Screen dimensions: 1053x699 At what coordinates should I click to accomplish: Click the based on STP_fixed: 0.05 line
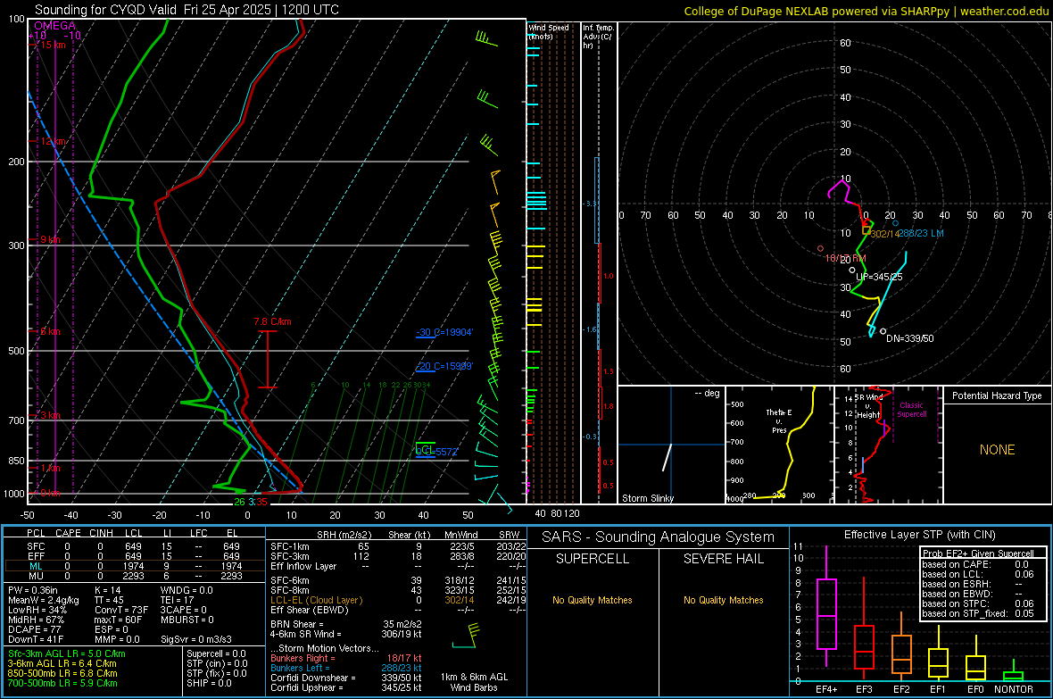978,613
